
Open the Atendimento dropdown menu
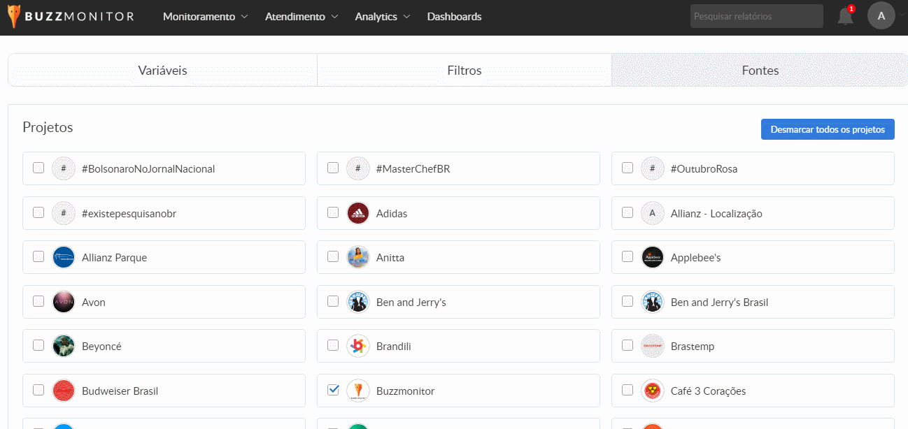tap(301, 17)
